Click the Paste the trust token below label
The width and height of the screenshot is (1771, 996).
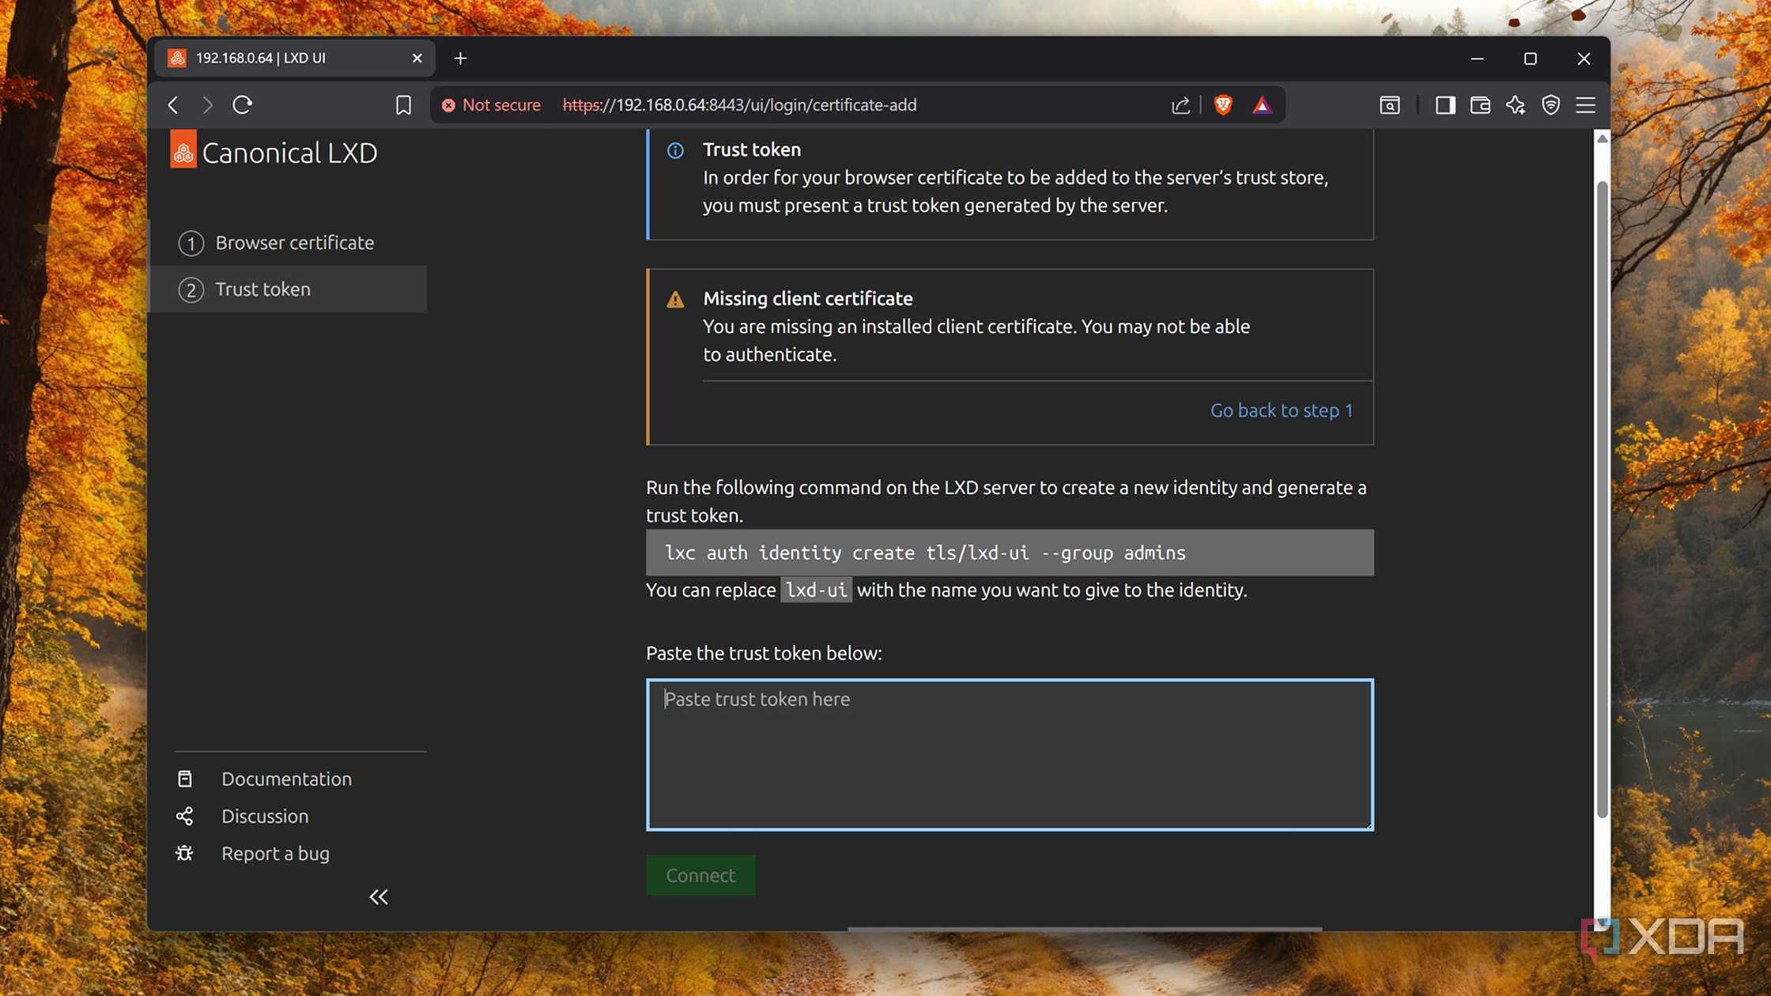[764, 653]
